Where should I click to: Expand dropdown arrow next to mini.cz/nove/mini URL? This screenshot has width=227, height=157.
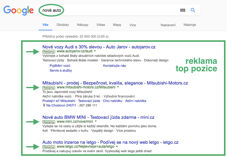click(96, 122)
